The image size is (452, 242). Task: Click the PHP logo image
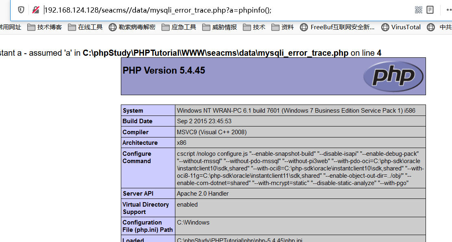point(393,76)
